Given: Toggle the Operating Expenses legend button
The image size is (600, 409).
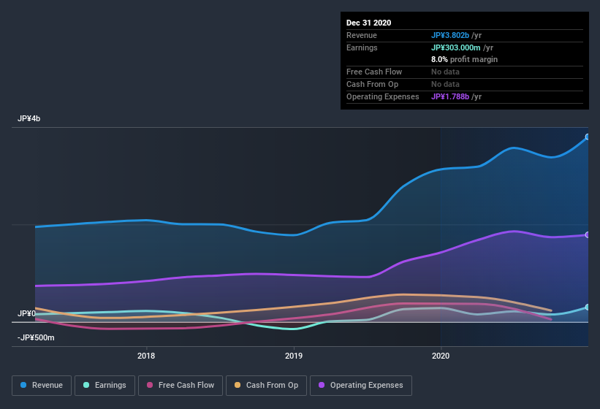Looking at the screenshot, I should 361,386.
